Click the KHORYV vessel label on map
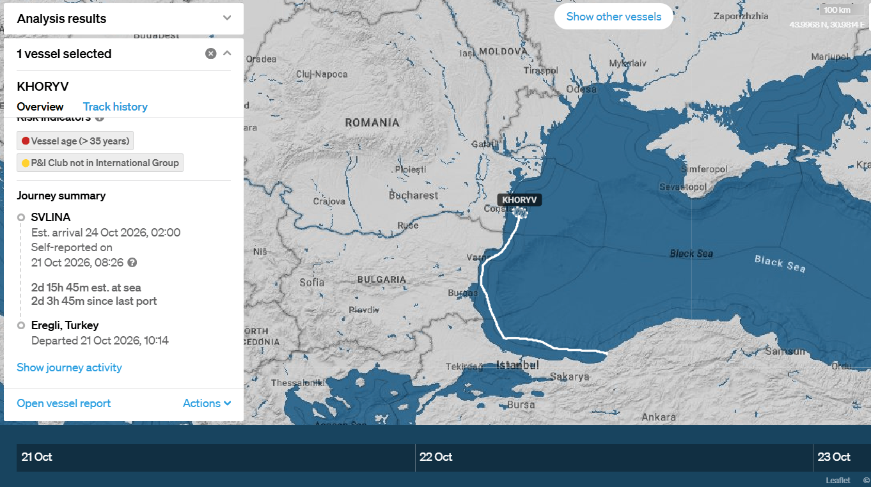Viewport: 871px width, 487px height. (520, 200)
